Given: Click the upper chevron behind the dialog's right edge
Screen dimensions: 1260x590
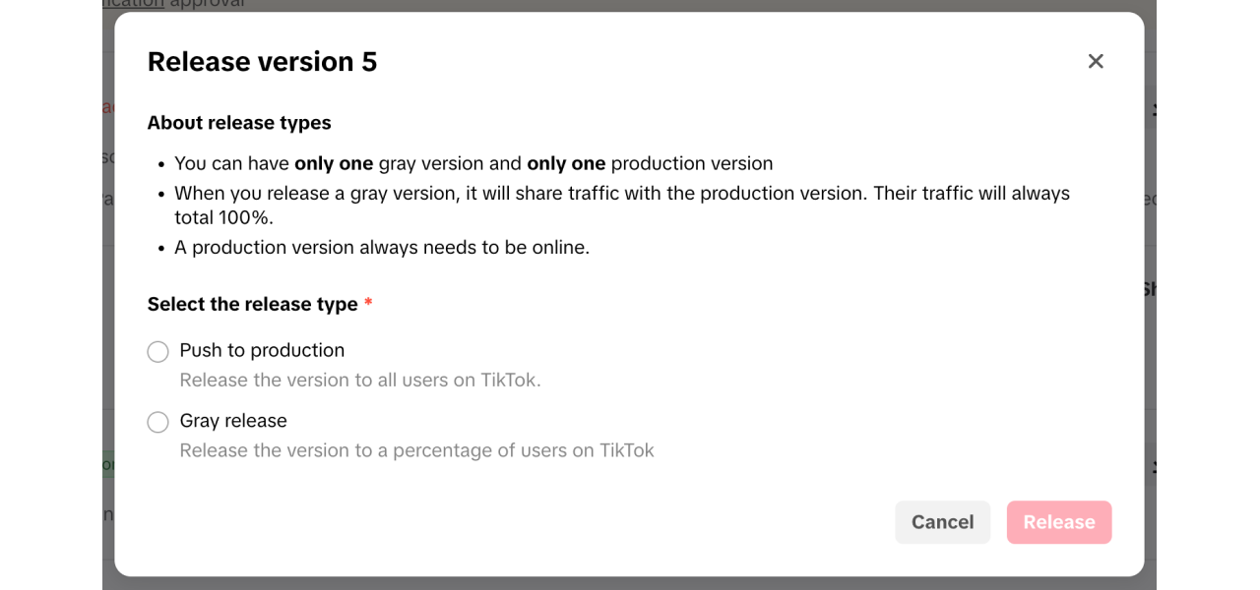Looking at the screenshot, I should [x=1152, y=110].
